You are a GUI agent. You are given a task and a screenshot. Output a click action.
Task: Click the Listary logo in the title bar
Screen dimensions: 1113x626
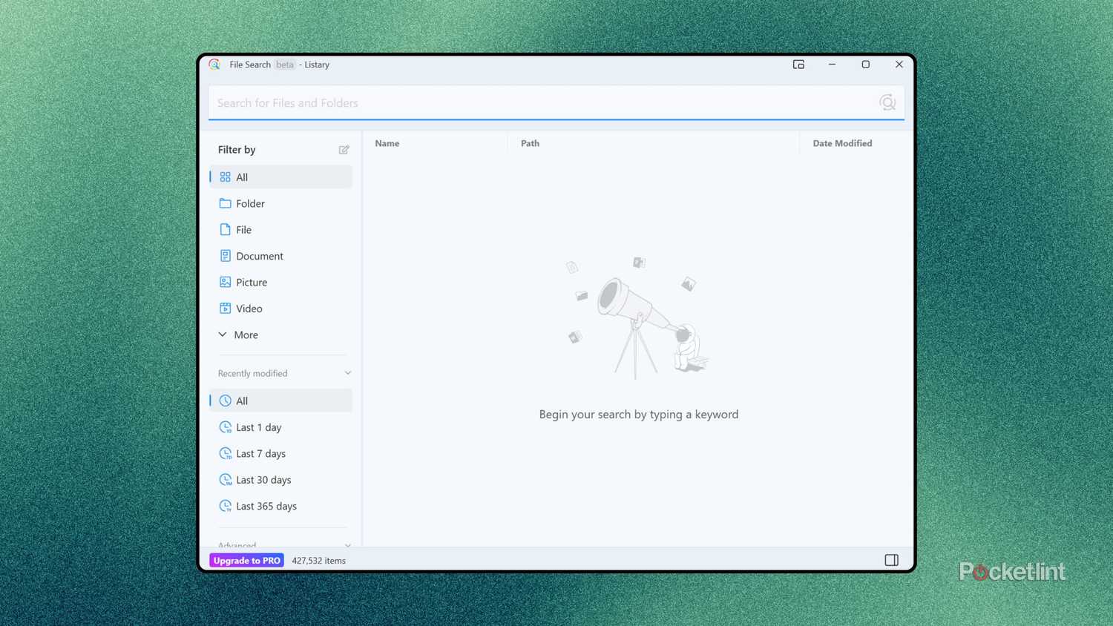[215, 65]
